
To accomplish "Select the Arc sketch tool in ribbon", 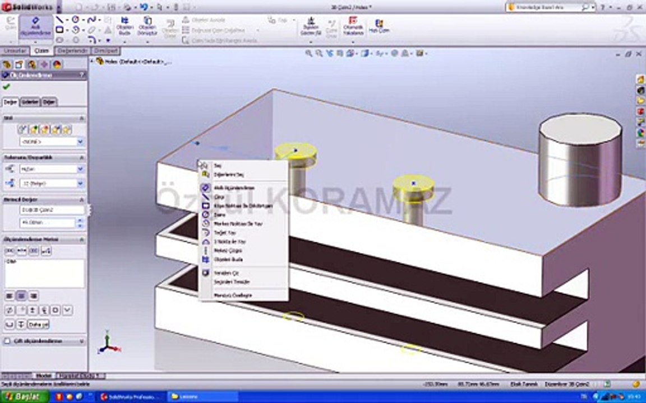I will coord(76,30).
